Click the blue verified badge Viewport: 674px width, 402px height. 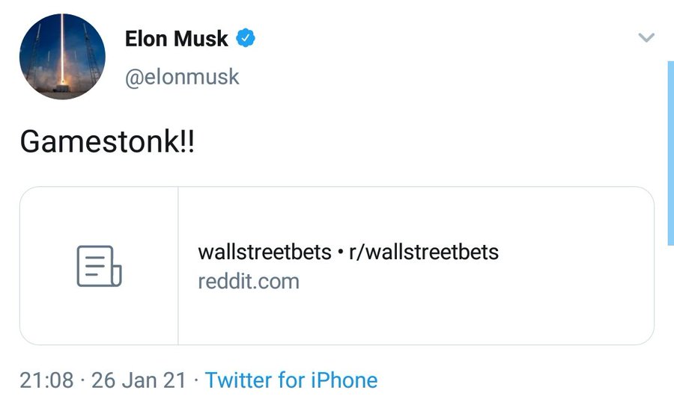point(246,38)
